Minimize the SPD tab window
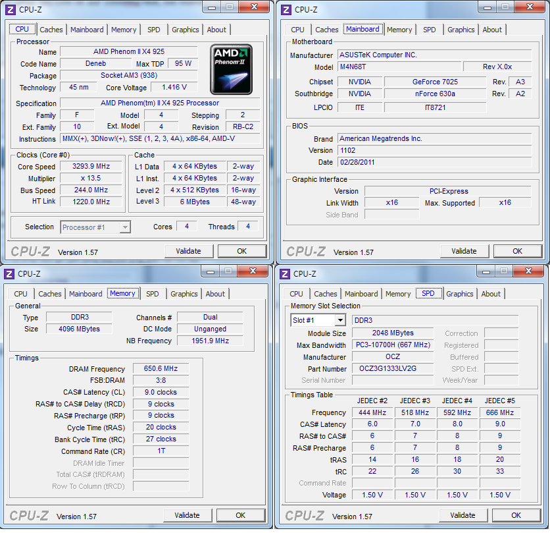 pyautogui.click(x=486, y=271)
